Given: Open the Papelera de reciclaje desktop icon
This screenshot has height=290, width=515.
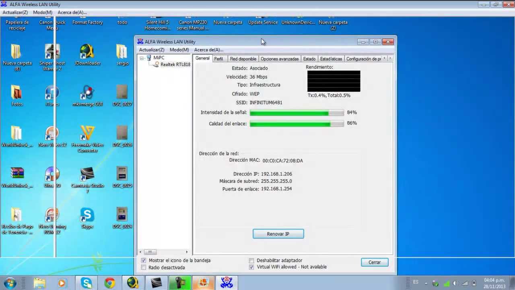Looking at the screenshot, I should coord(17,25).
